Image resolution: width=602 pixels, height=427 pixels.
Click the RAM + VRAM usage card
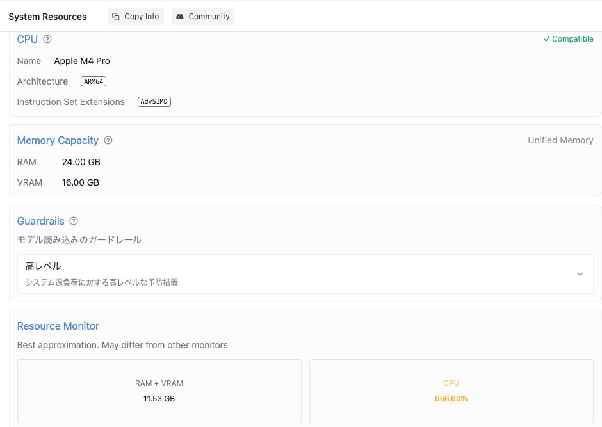pyautogui.click(x=159, y=391)
